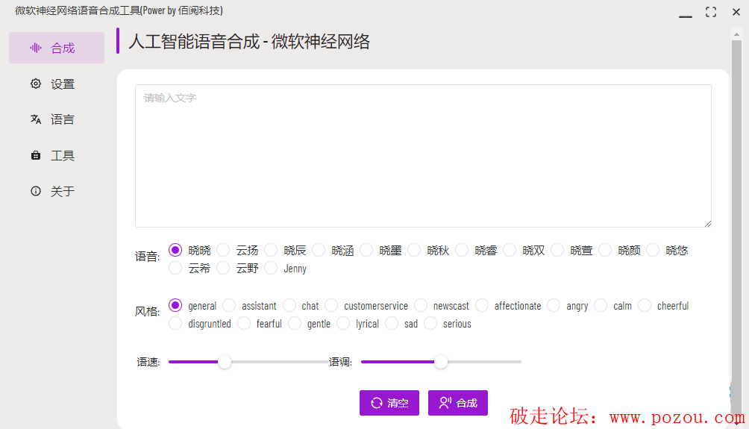Choose the general style
749x429 pixels.
[x=175, y=305]
